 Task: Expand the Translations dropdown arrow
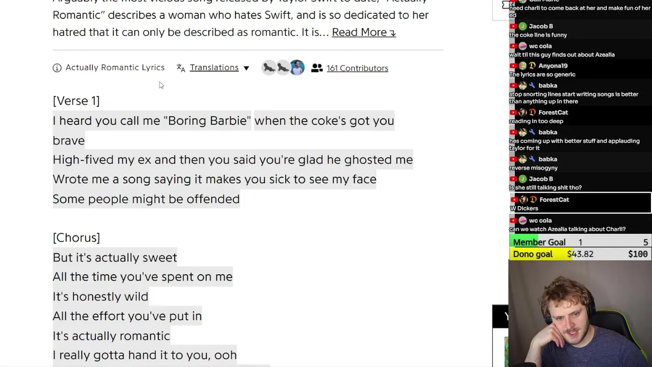(x=246, y=68)
